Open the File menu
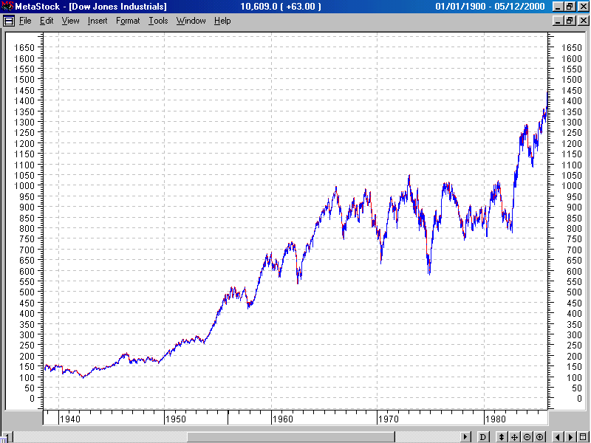591x443 pixels. pos(25,21)
